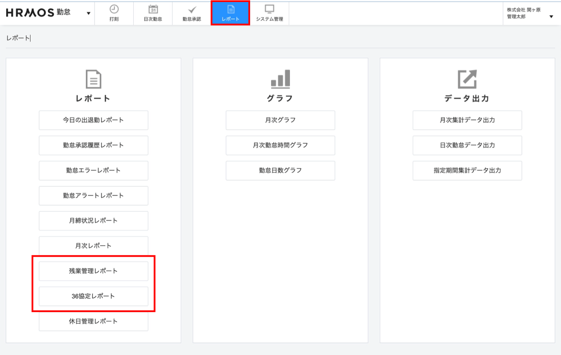This screenshot has width=561, height=355.
Task: Open システム管理 monitor icon
Action: pos(269,9)
